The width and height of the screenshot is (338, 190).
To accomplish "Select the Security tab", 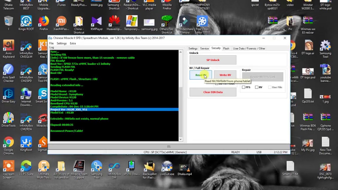I will click(x=216, y=48).
